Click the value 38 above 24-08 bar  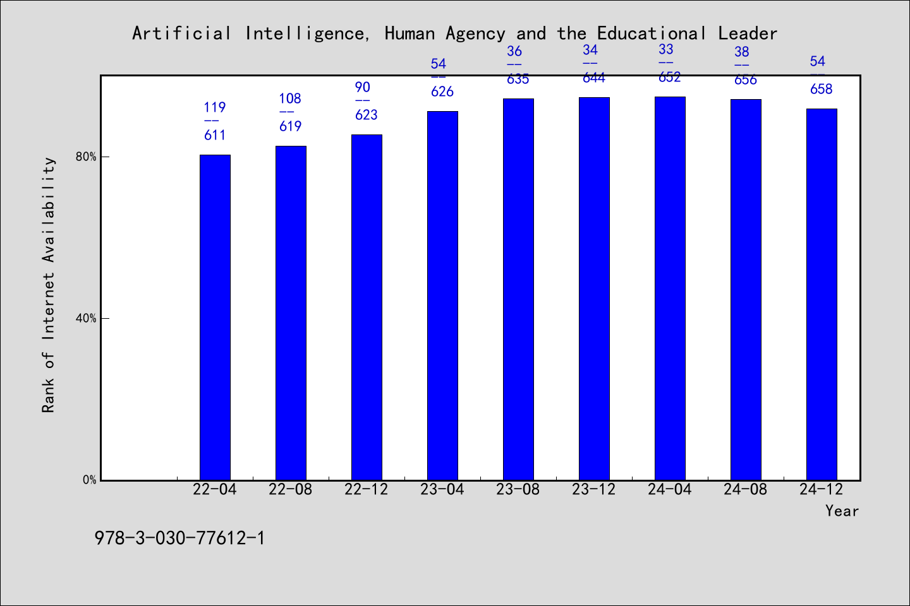pyautogui.click(x=742, y=52)
